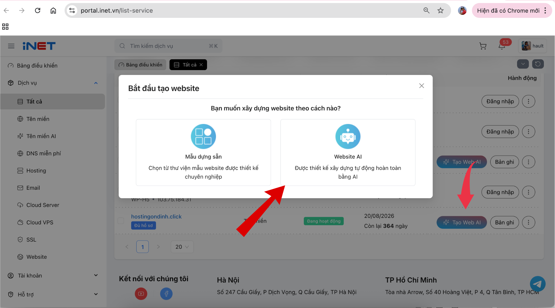
Task: Open the DNS miễn phí section
Action: 43,153
